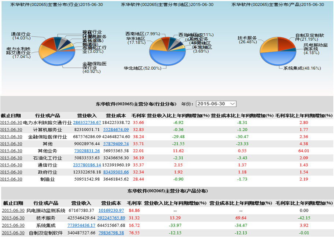Click revenue link 73028831.26 for 其他业务
Viewport: 334px width, 237px height.
click(x=87, y=151)
